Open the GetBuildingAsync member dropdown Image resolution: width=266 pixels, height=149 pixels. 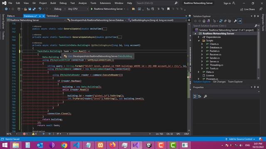point(157,20)
